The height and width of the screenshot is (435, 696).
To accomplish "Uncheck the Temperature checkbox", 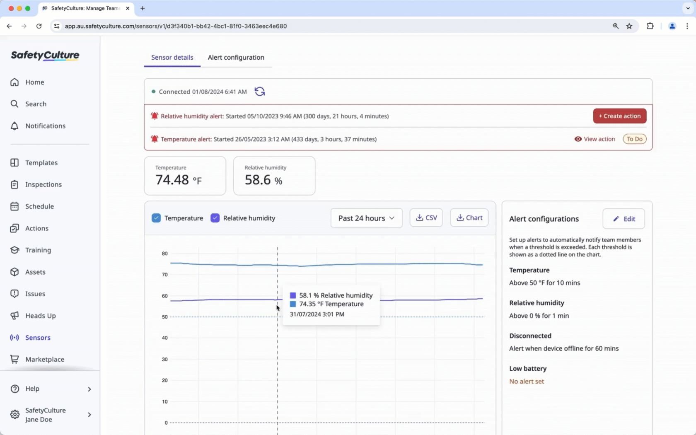I will tap(156, 218).
